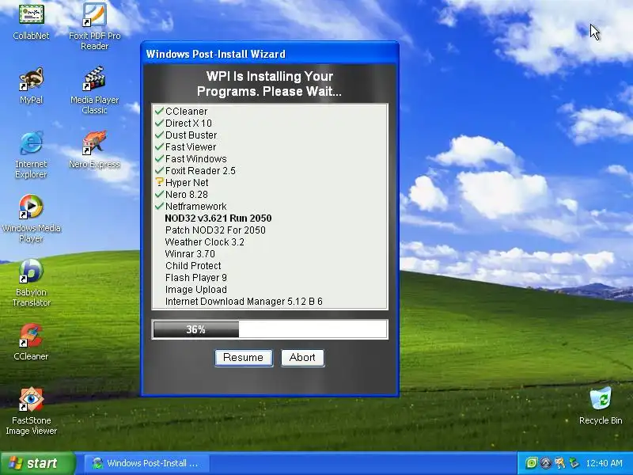Viewport: 633px width, 475px height.
Task: Select the Foxit PDF Pro Reader shortcut
Action: click(94, 15)
